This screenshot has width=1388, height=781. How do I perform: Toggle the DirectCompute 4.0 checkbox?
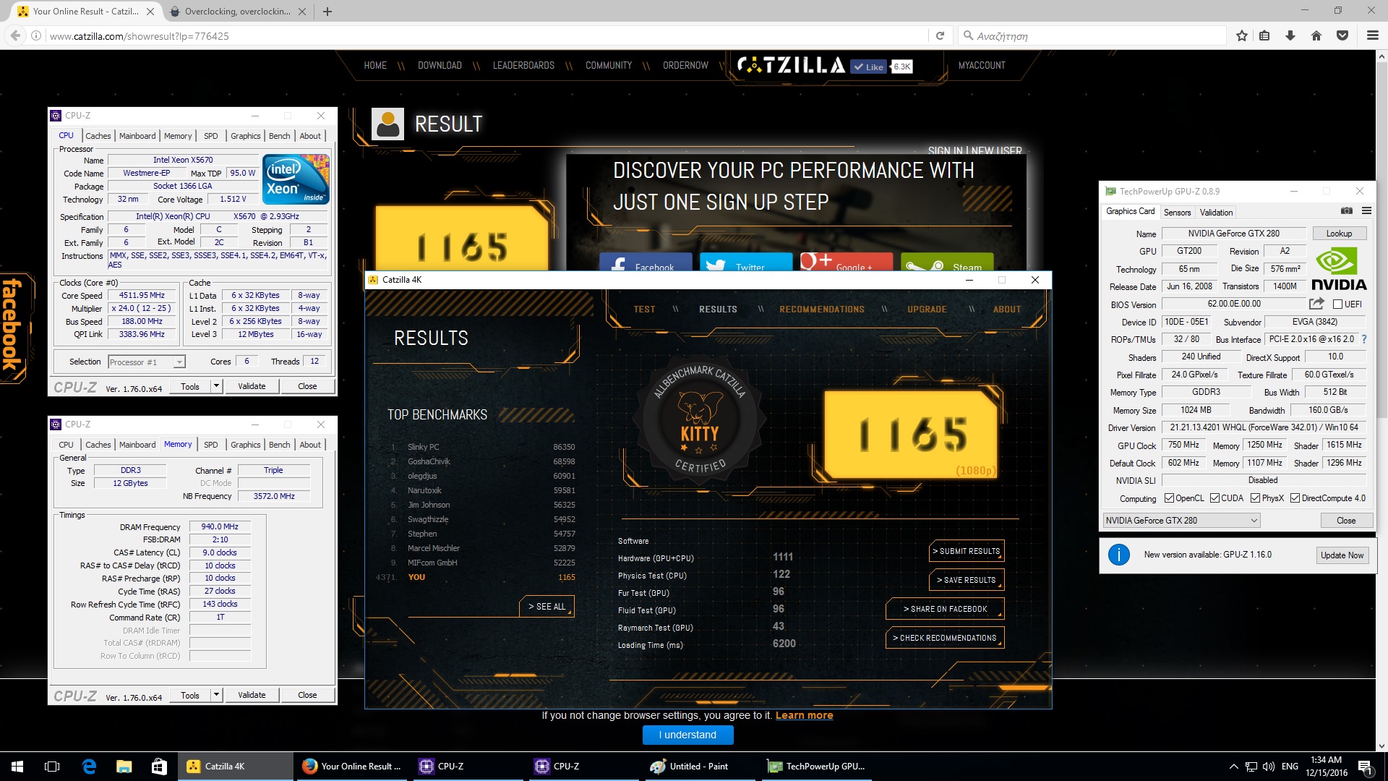pos(1295,498)
